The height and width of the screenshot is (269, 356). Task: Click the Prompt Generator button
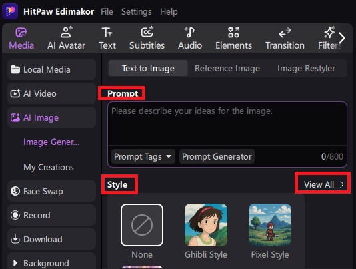pos(217,156)
